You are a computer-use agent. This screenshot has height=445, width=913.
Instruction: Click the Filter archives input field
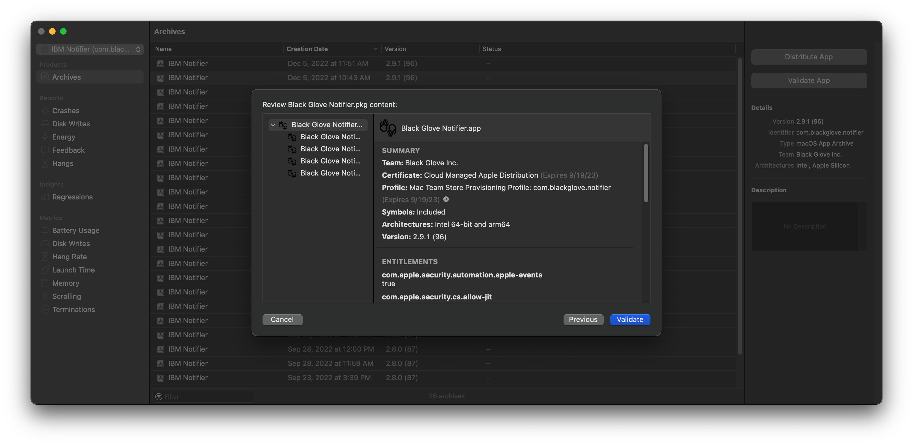[204, 397]
